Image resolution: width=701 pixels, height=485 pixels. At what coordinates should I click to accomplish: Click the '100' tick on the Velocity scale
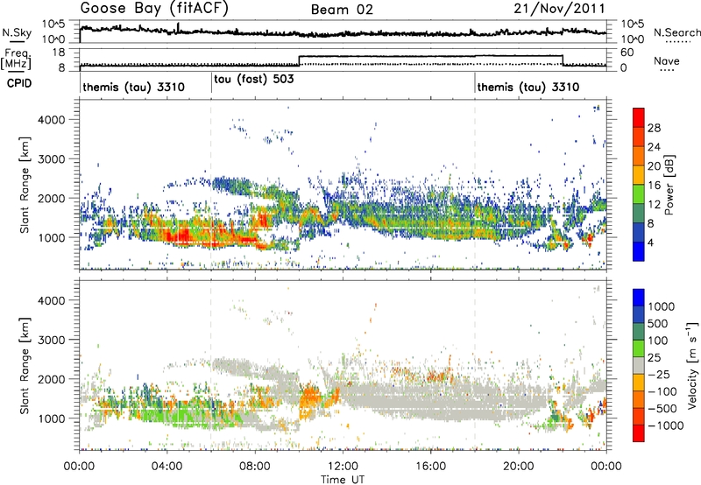pyautogui.click(x=658, y=341)
